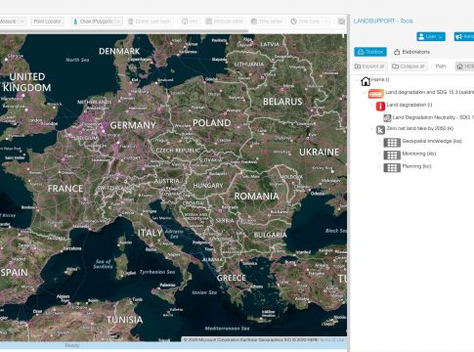Expand the Planning (kc) tree node
This screenshot has height=352, width=474.
[x=379, y=166]
